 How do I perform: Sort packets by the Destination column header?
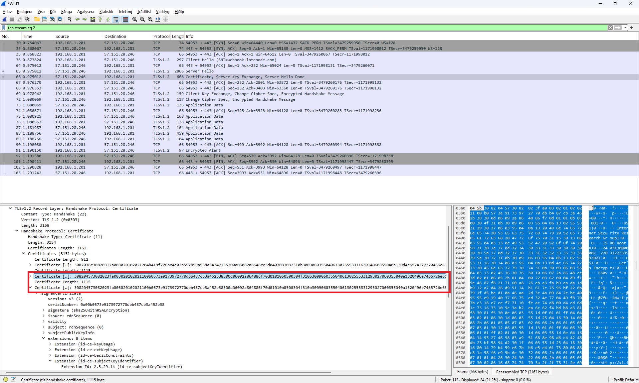point(127,37)
